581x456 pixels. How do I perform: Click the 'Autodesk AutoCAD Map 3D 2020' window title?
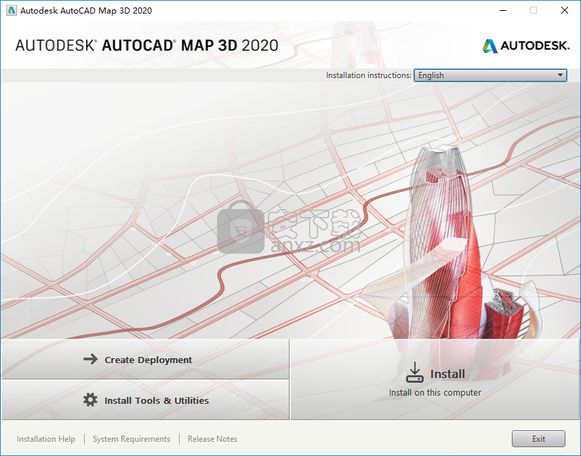86,10
